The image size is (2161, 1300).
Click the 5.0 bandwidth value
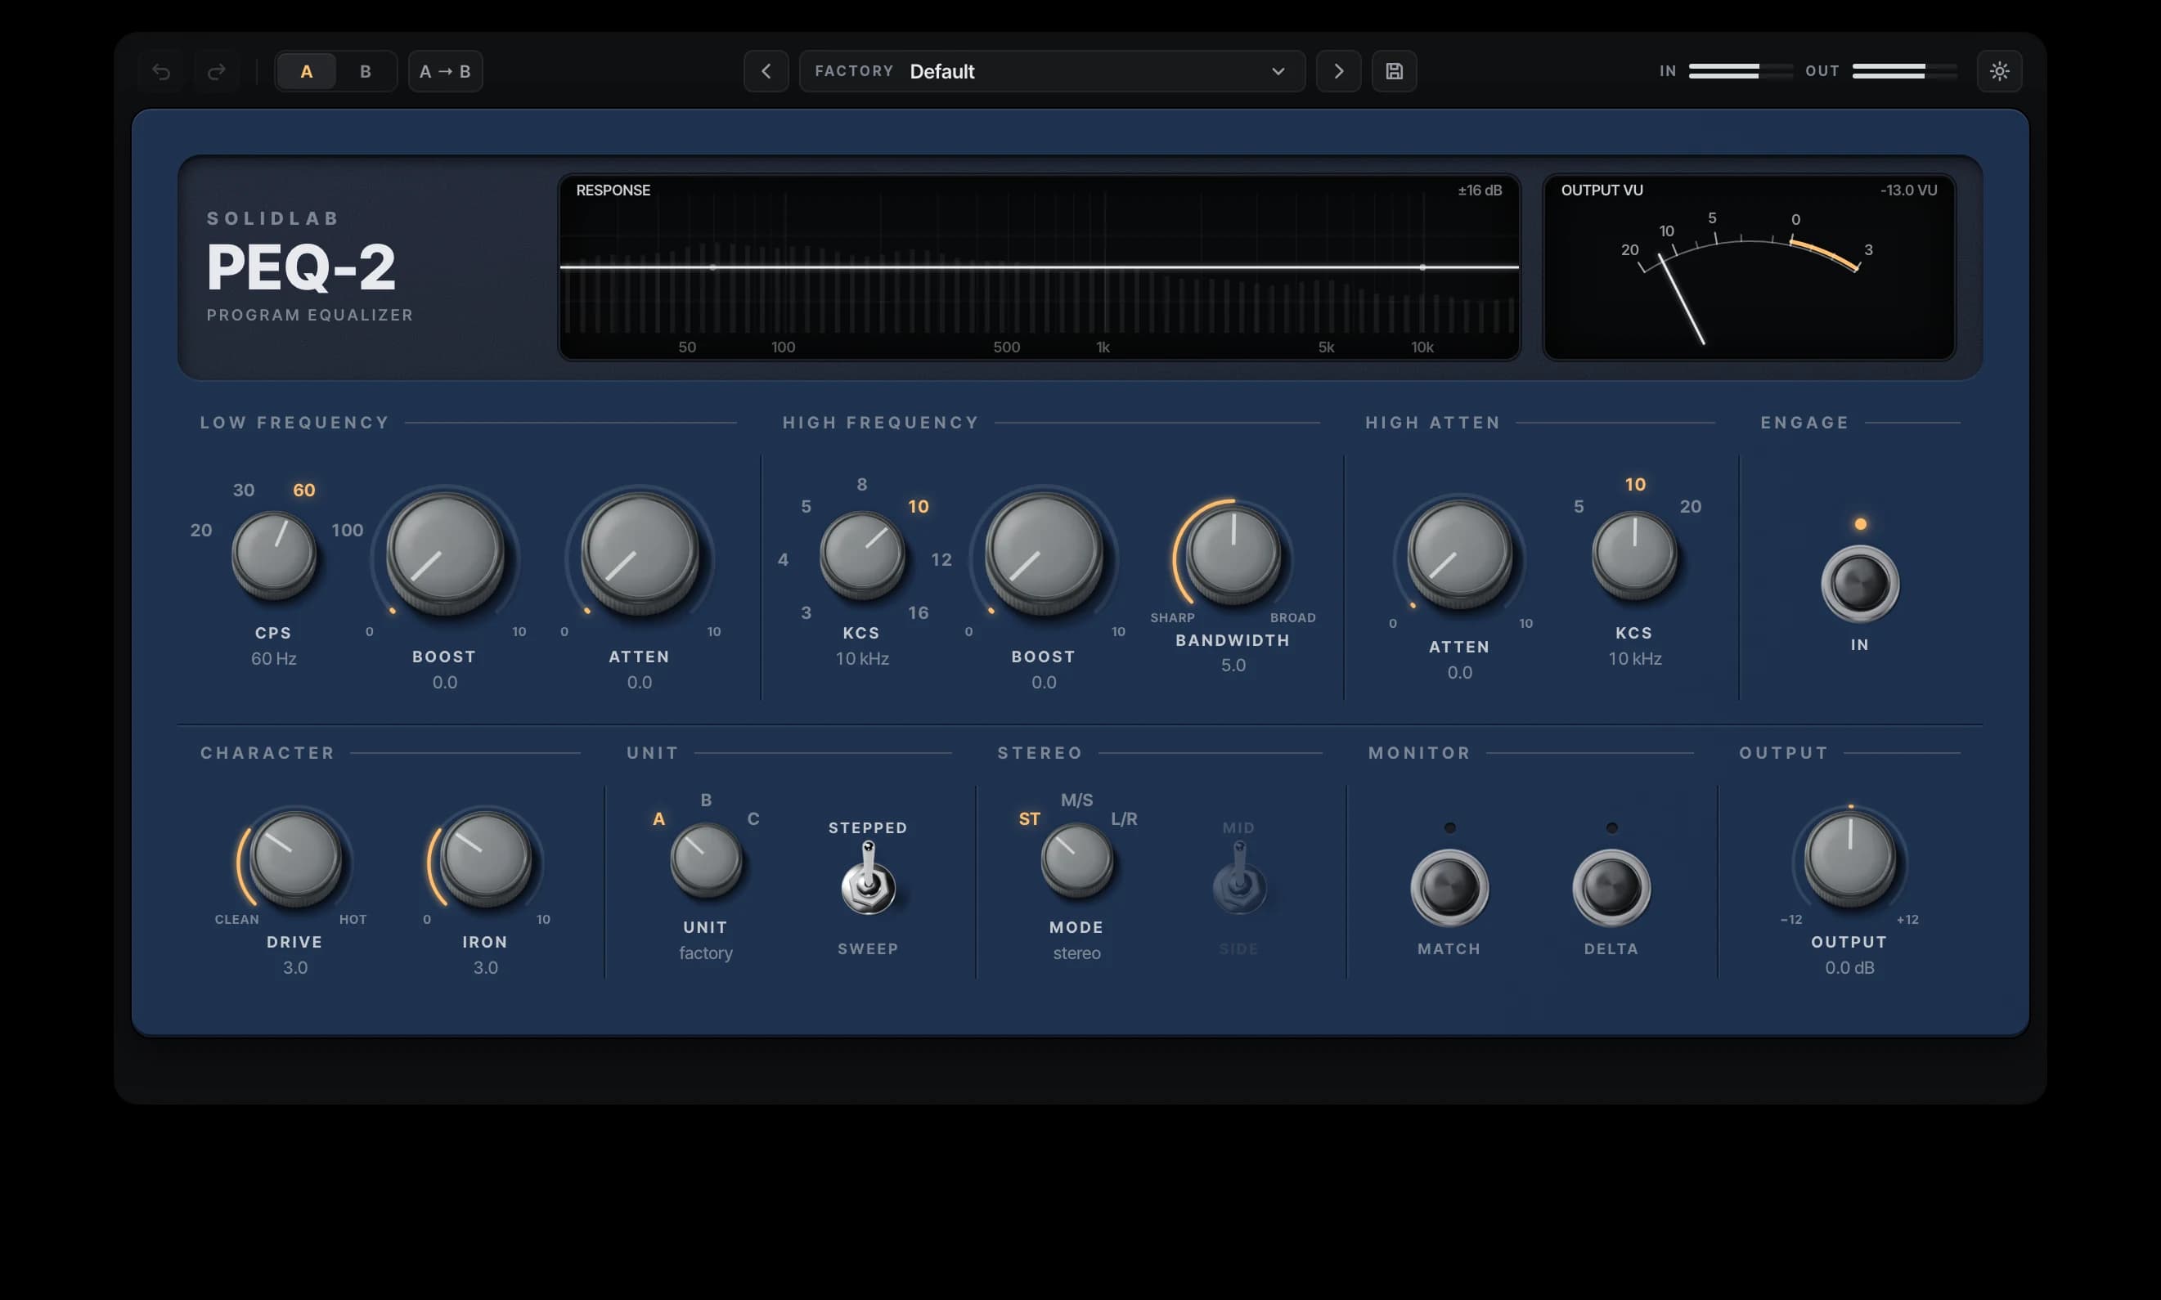point(1233,666)
